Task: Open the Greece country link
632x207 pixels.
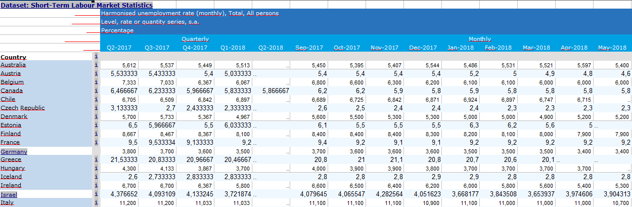Action: point(11,159)
